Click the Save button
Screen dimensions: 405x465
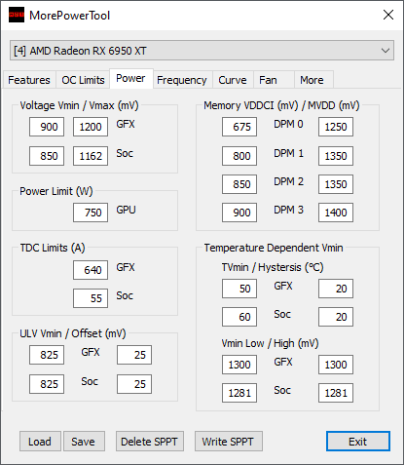84,442
